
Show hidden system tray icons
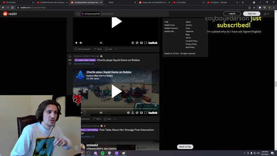click(245, 153)
